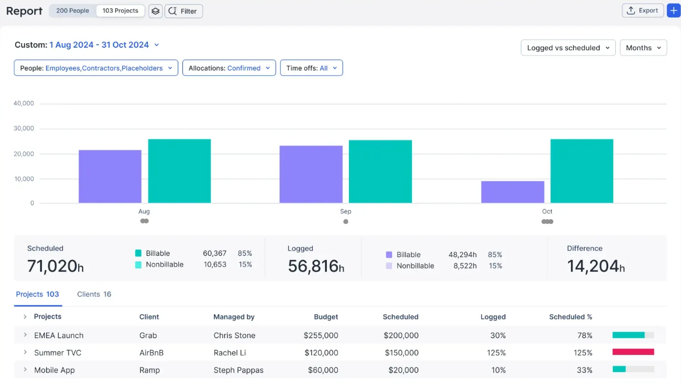Click the 56,816h logged total
The image size is (681, 383).
coord(316,266)
